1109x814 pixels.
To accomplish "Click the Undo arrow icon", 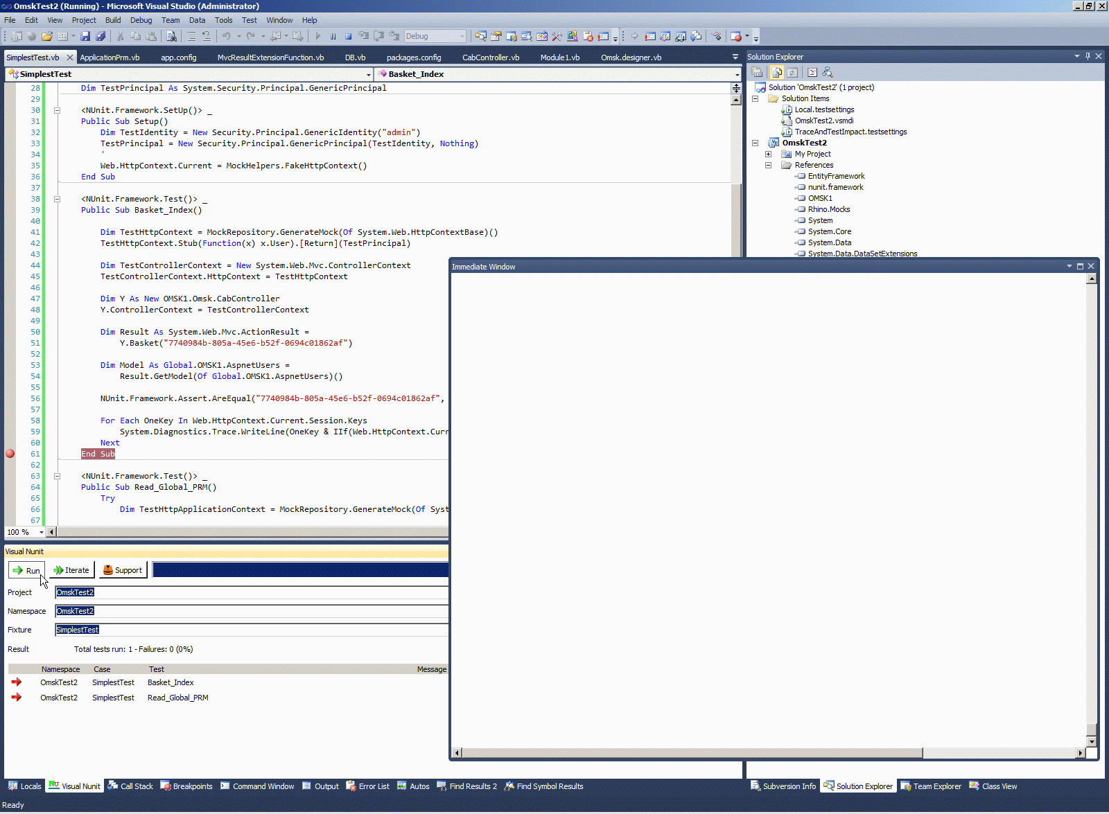I will click(x=226, y=36).
